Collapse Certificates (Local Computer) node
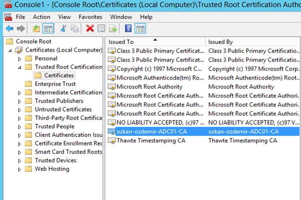The image size is (301, 200). click(10, 51)
